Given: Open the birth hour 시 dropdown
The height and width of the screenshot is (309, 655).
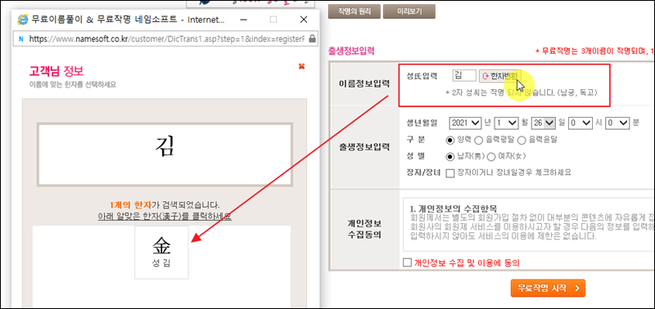Looking at the screenshot, I should [x=580, y=123].
